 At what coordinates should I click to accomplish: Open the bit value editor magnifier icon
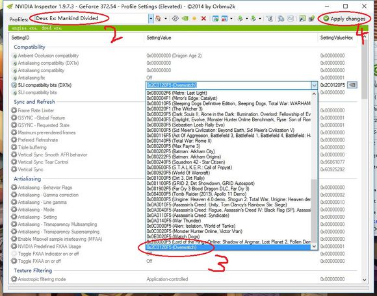pyautogui.click(x=281, y=18)
